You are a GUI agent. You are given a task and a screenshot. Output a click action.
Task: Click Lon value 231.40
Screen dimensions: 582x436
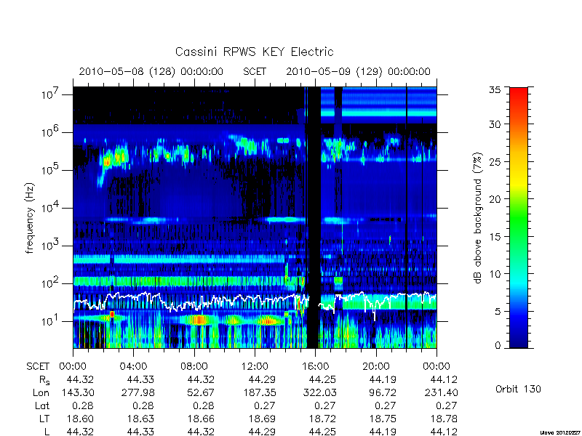pos(442,392)
